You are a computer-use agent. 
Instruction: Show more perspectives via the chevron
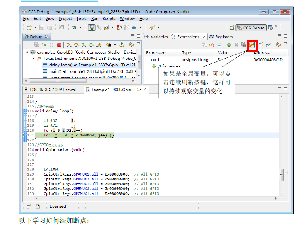click(276, 26)
